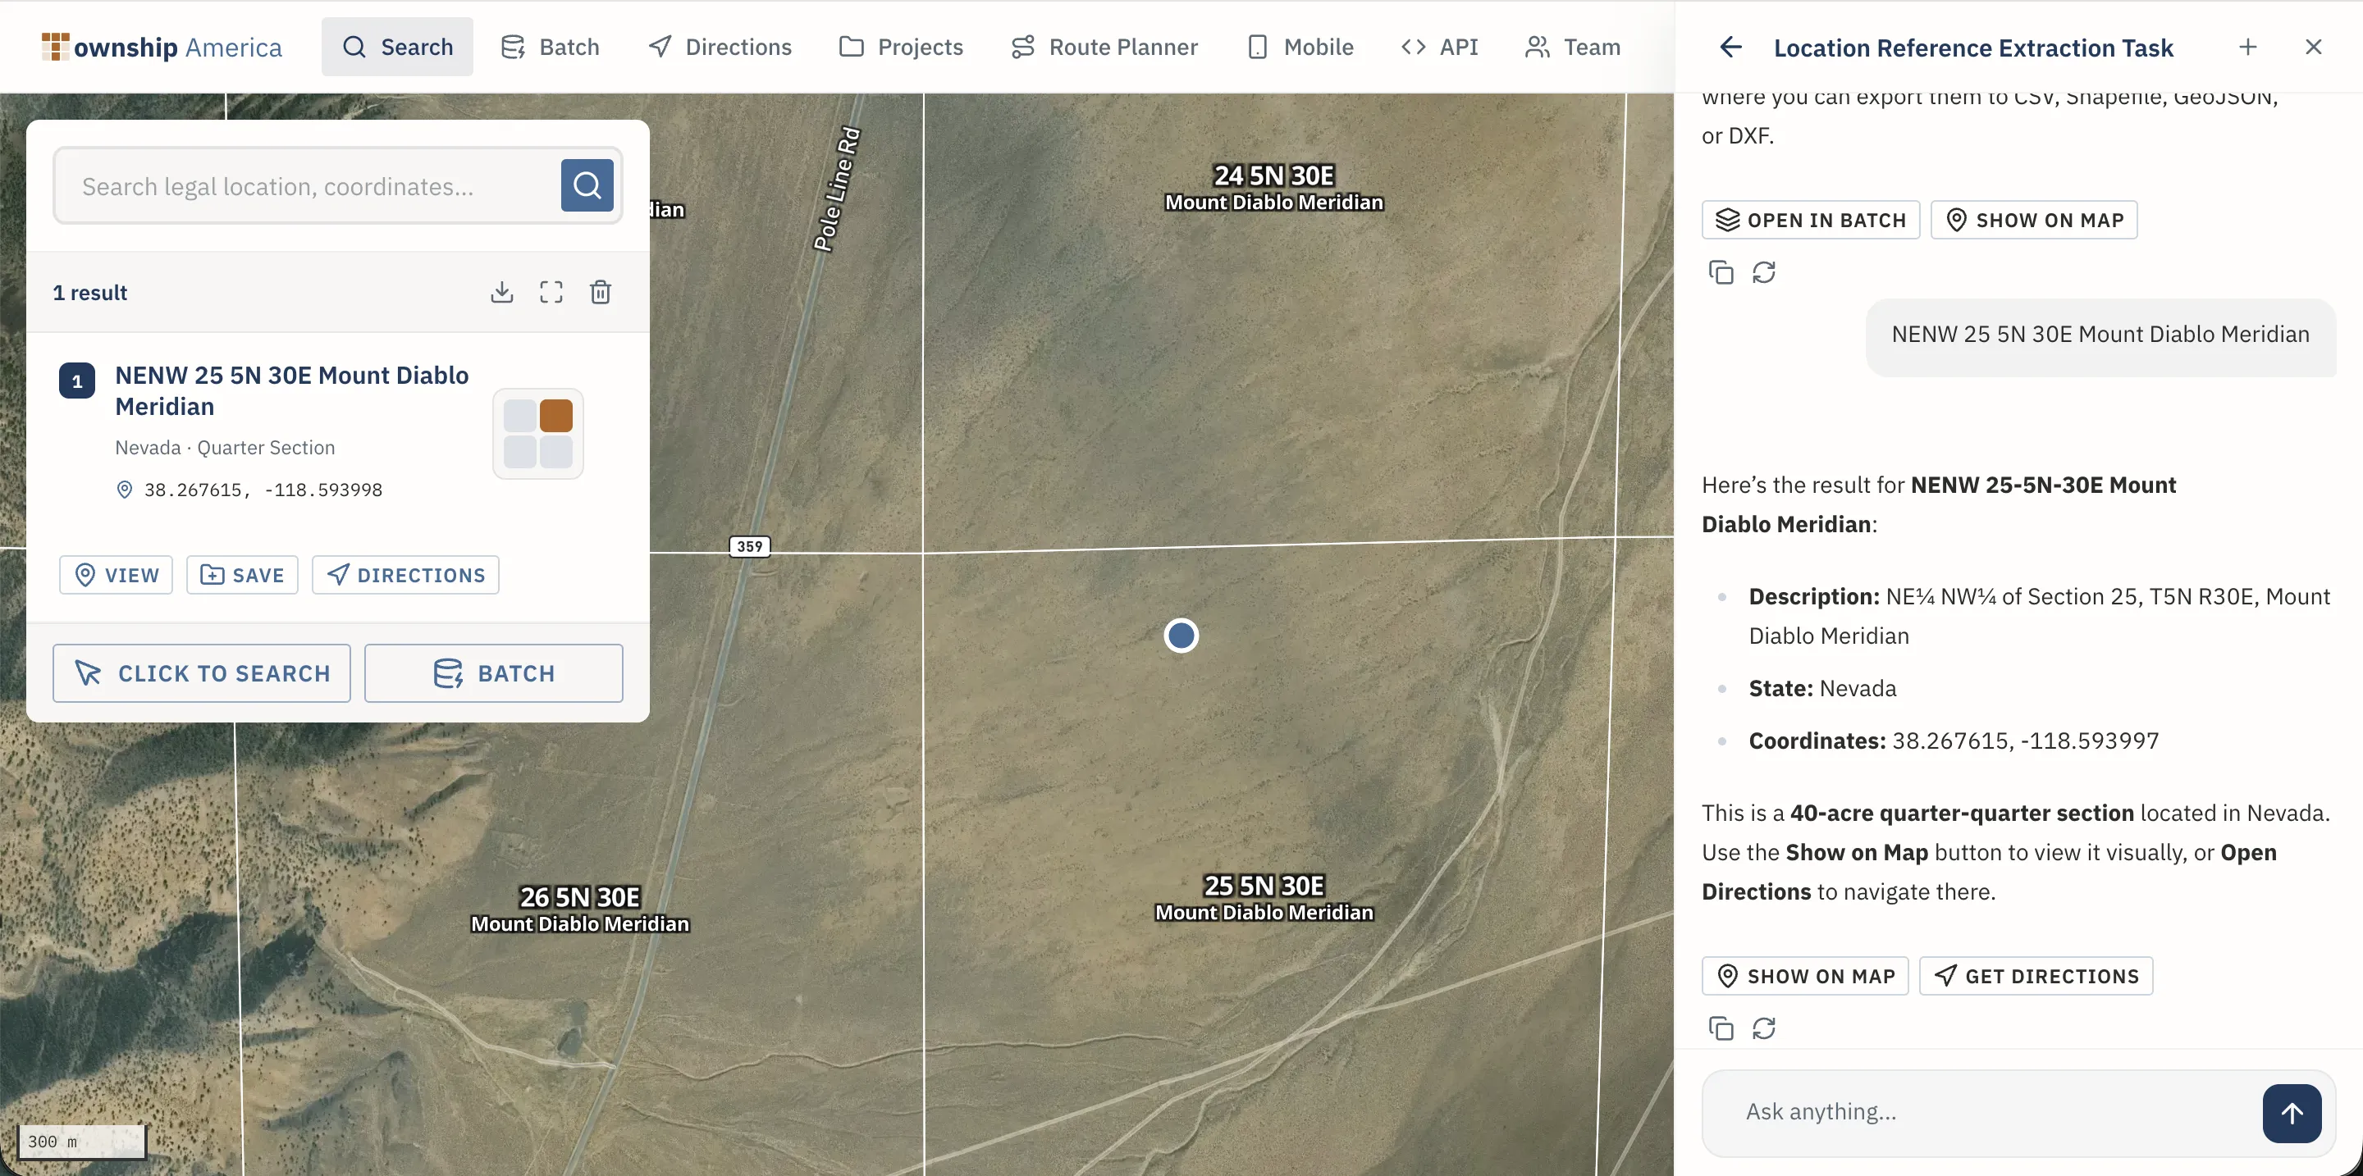Viewport: 2363px width, 1176px height.
Task: Regenerate the latest chat response
Action: click(1764, 1028)
